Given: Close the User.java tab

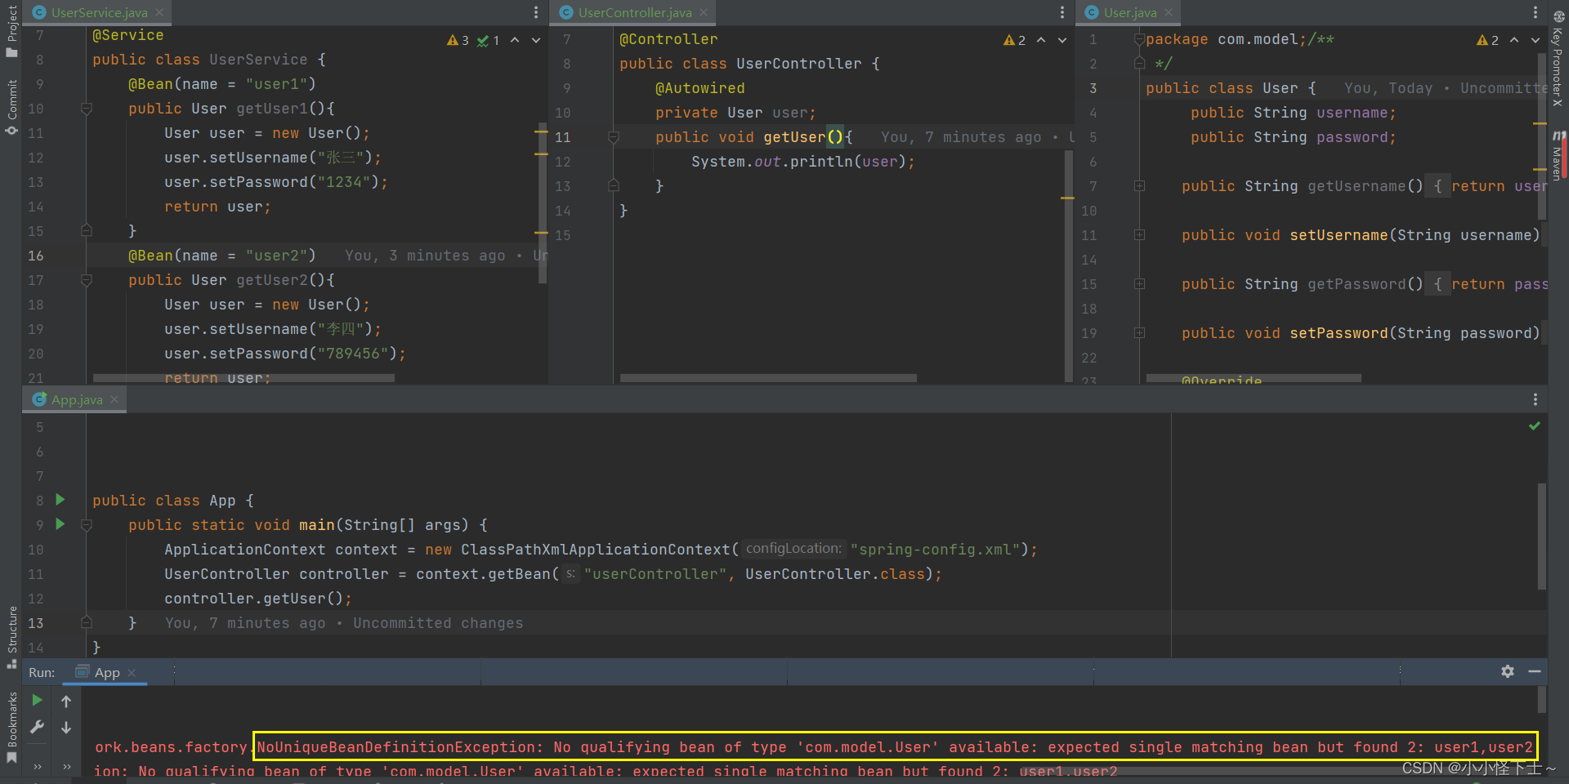Looking at the screenshot, I should (1169, 12).
